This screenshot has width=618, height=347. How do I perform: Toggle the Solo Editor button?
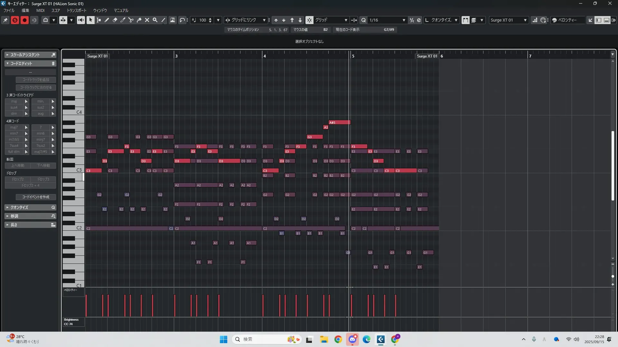point(15,20)
